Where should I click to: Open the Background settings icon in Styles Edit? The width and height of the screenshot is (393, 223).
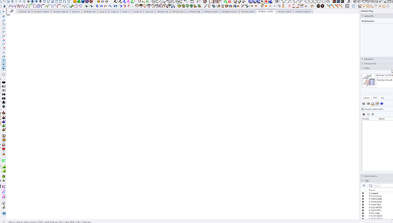372,104
